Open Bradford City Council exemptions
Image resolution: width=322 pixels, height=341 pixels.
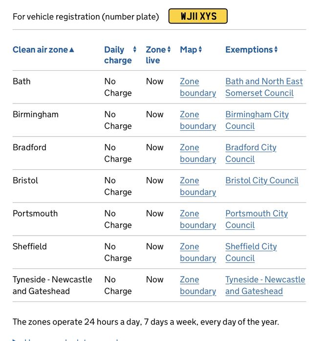pyautogui.click(x=251, y=153)
